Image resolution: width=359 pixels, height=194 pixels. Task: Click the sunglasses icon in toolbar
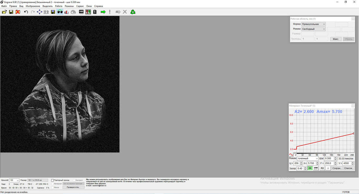coord(60,12)
